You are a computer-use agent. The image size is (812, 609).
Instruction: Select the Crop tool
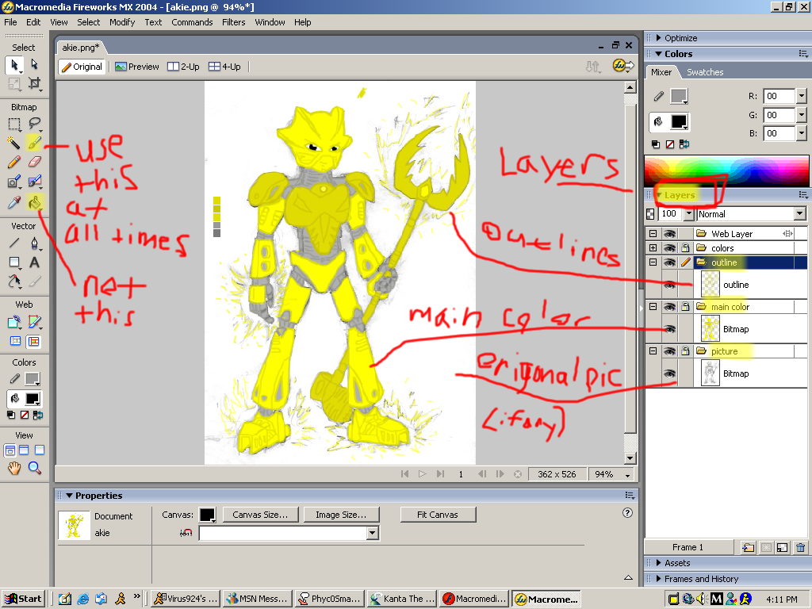click(34, 83)
